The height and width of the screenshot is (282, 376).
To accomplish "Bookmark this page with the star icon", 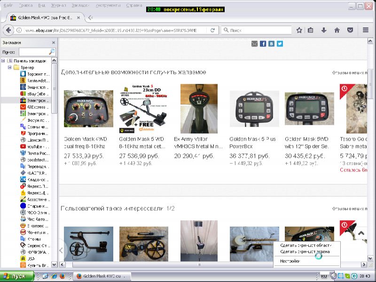I will (x=299, y=30).
